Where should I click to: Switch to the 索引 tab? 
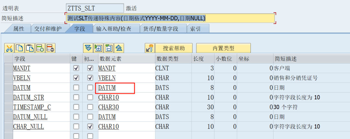[195, 29]
